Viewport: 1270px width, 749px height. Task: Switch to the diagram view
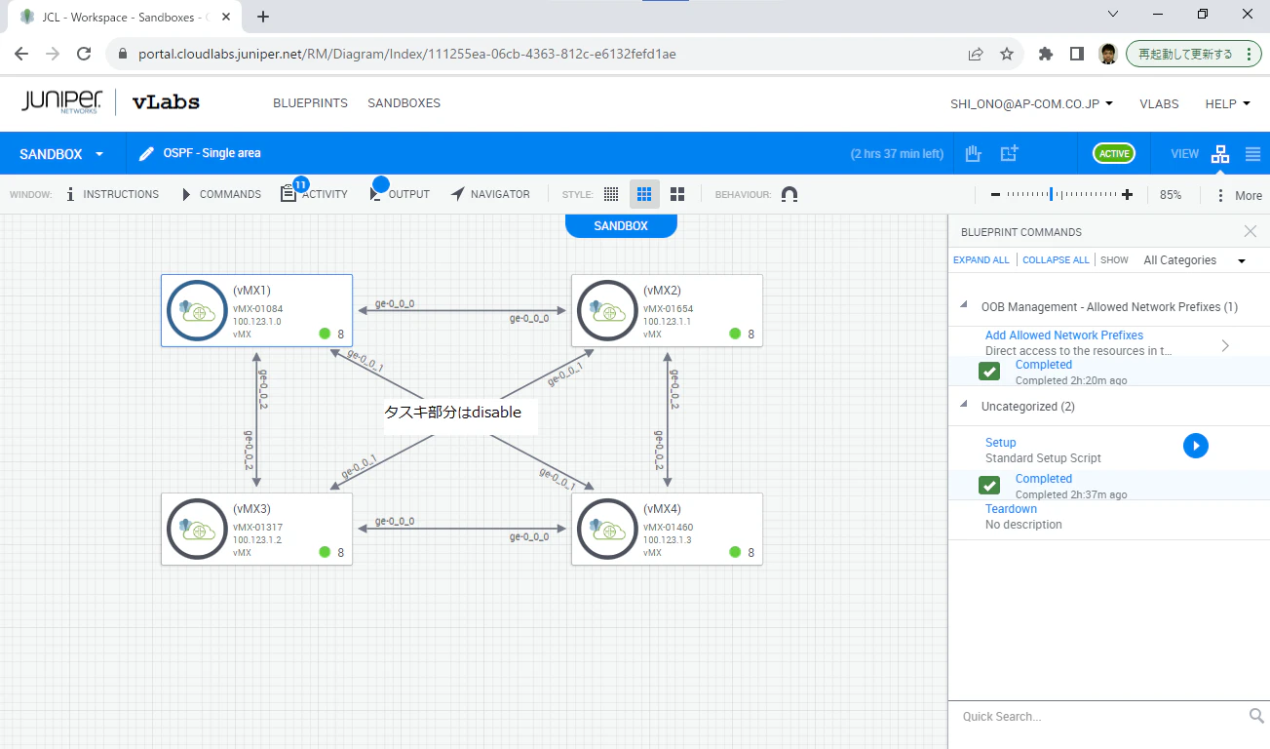point(1220,154)
